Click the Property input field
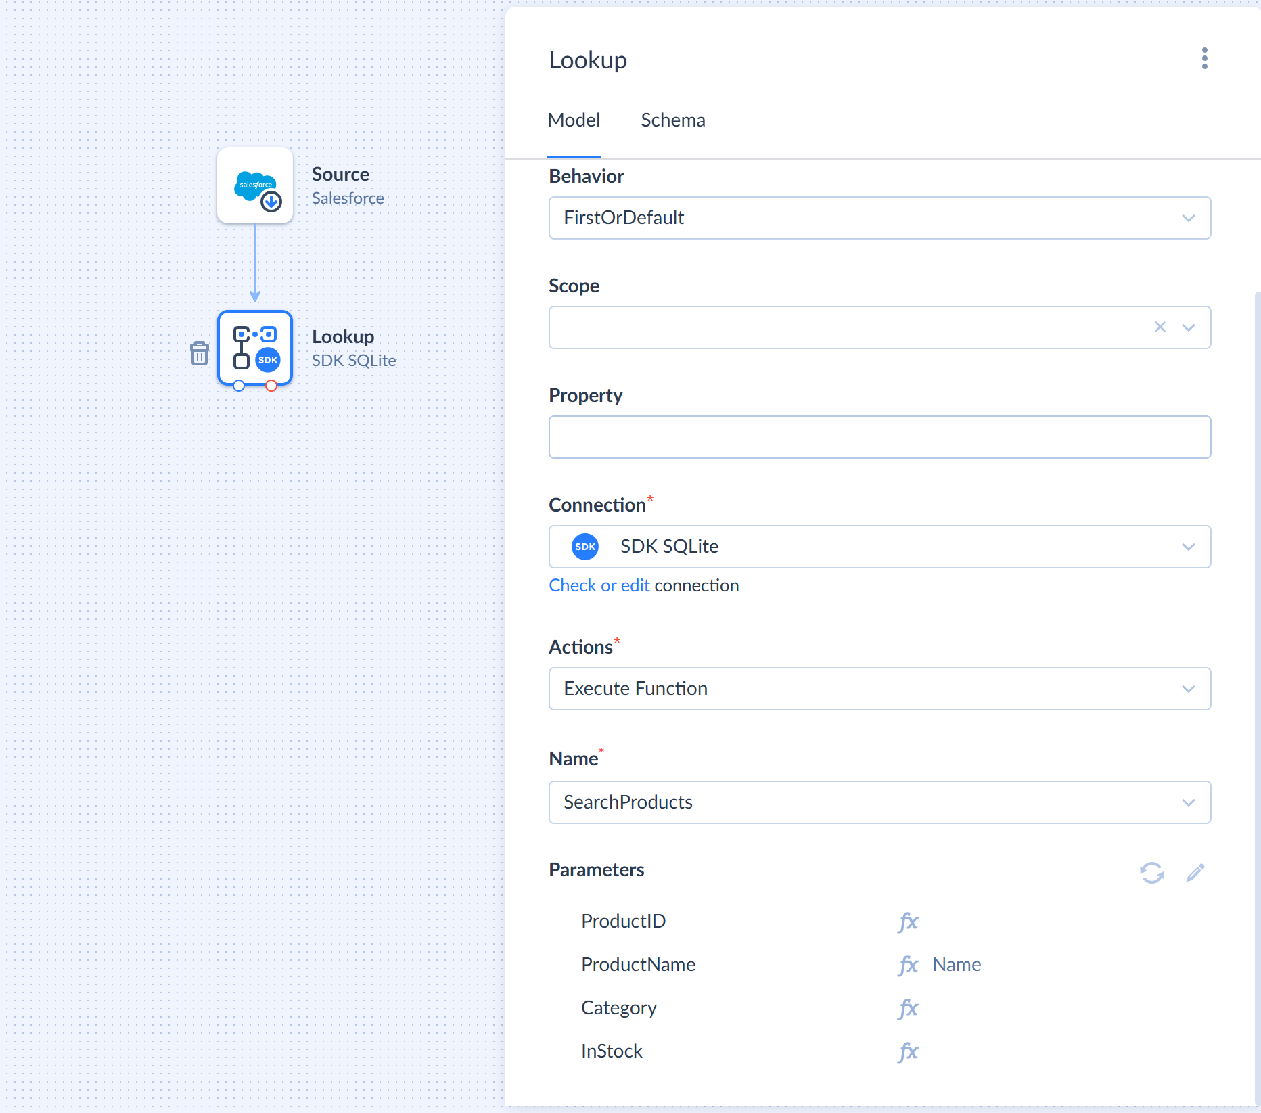 (879, 437)
